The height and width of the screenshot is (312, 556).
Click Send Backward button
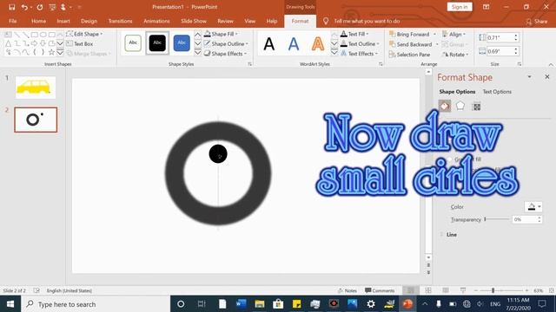[410, 44]
